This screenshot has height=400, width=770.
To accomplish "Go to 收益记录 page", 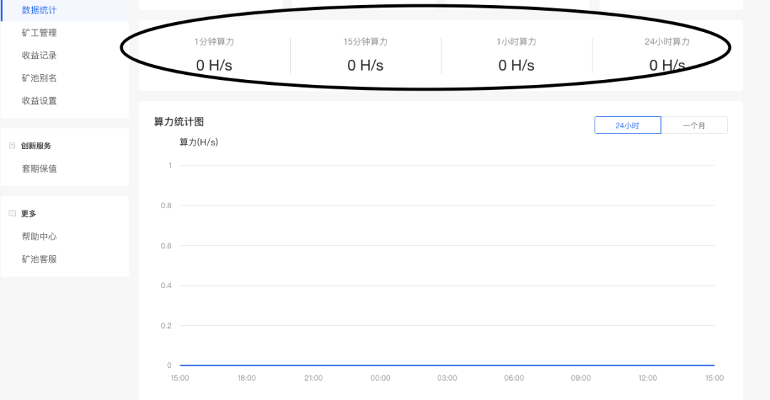I will [39, 56].
